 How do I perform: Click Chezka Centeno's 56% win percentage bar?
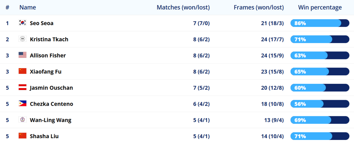point(320,104)
